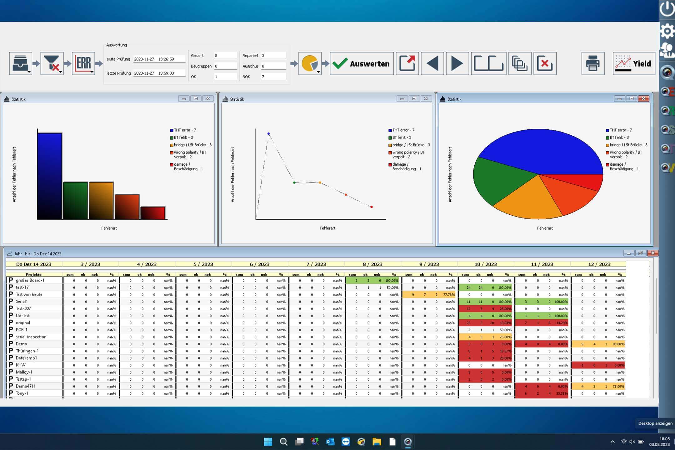Go to previous with left triangle

click(432, 63)
